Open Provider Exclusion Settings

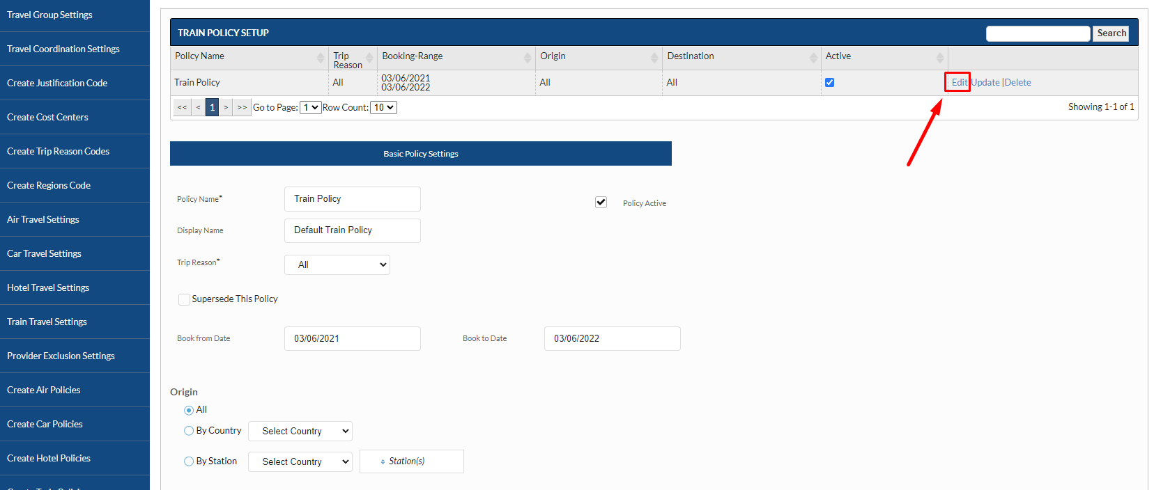75,356
